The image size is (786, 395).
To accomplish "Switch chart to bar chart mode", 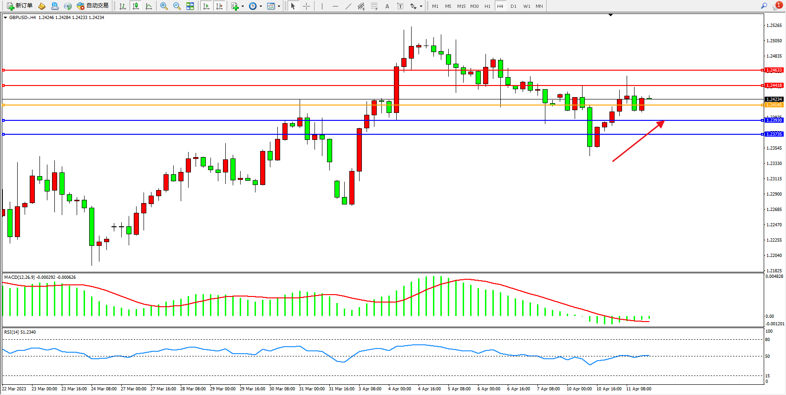I will (123, 6).
